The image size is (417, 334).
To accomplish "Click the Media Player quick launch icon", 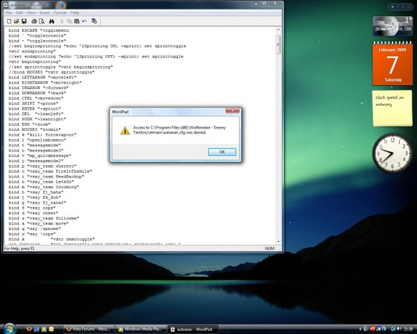I will point(44,329).
